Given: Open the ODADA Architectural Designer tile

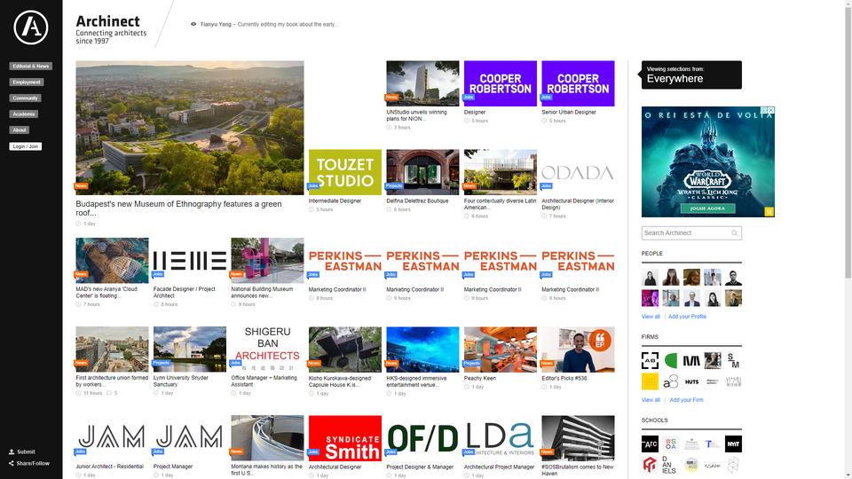Looking at the screenshot, I should [578, 172].
